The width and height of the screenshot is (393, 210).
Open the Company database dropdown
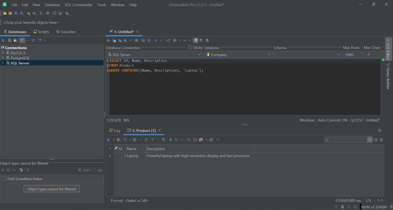(x=269, y=54)
